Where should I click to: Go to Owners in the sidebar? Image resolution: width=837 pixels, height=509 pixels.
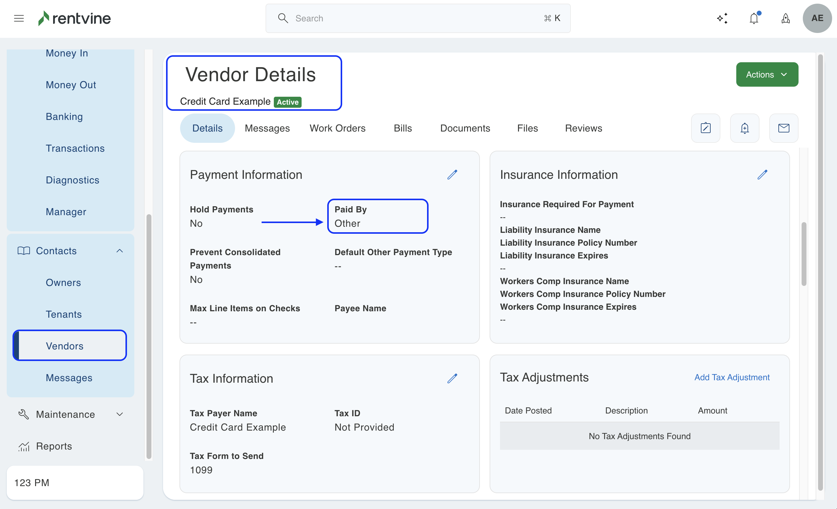[x=63, y=283]
